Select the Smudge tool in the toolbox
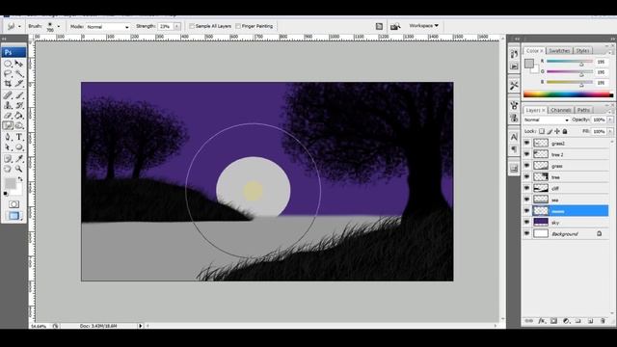Screen dimensions: 617x347 tap(8, 126)
